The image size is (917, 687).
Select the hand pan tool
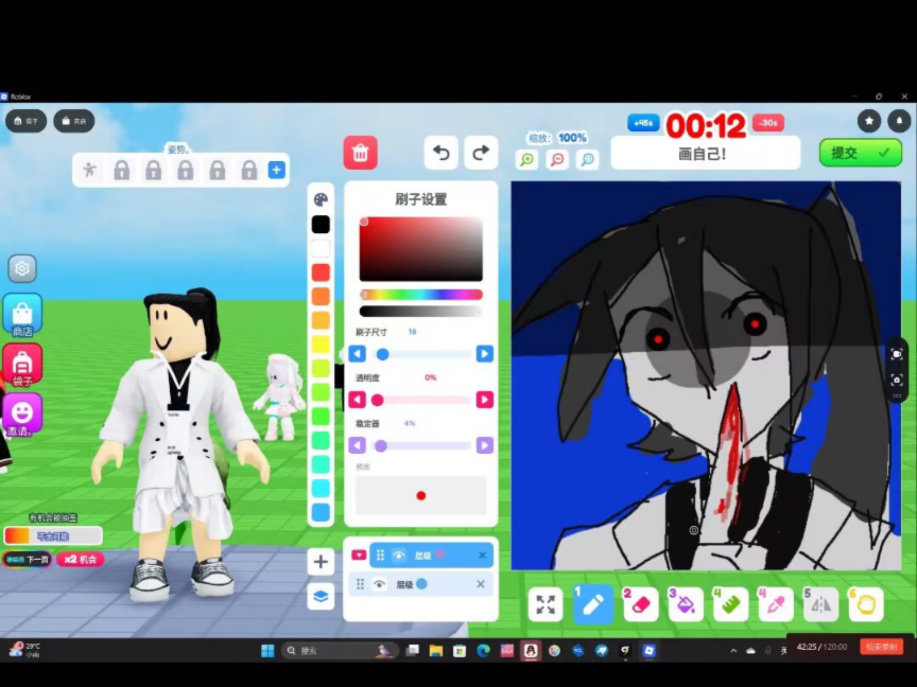[866, 604]
